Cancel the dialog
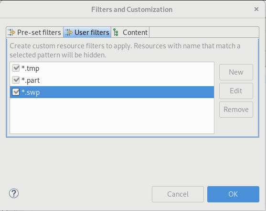 [178, 194]
